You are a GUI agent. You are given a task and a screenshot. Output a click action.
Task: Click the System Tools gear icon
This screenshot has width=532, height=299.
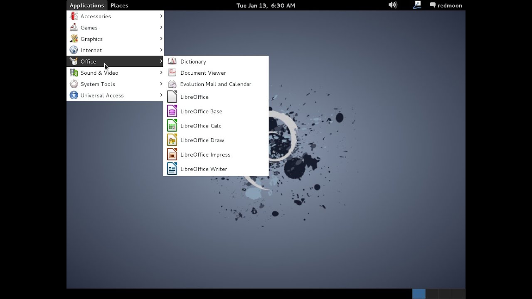coord(74,84)
